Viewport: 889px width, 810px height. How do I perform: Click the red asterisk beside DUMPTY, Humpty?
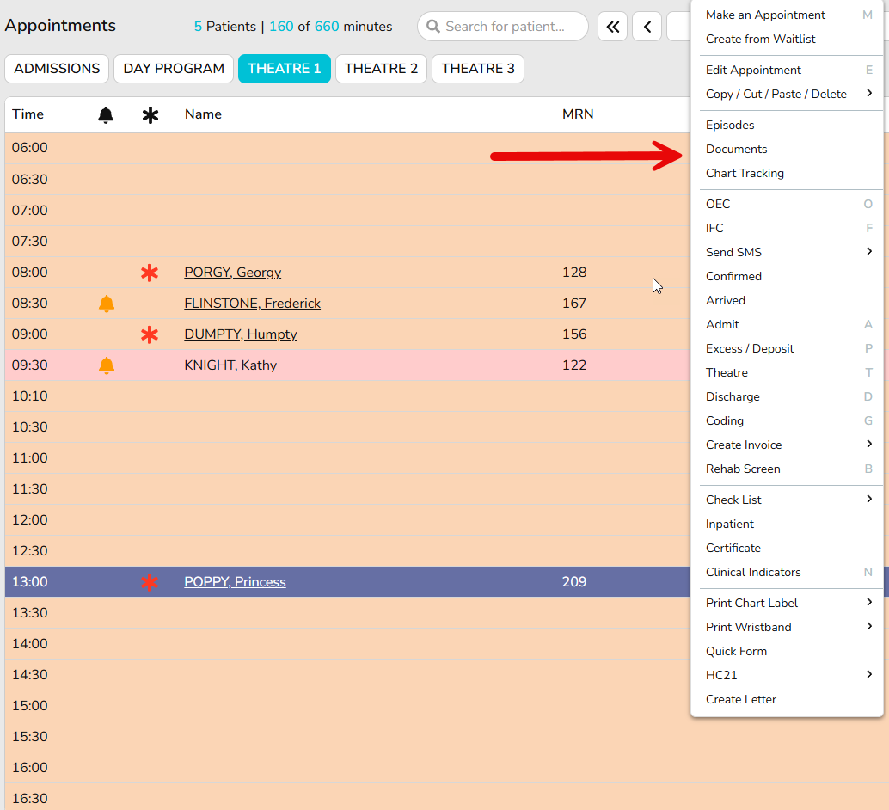150,334
